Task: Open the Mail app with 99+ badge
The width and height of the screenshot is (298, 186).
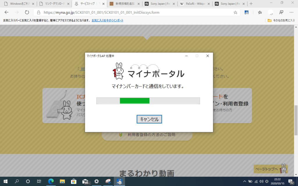Action: [86, 182]
